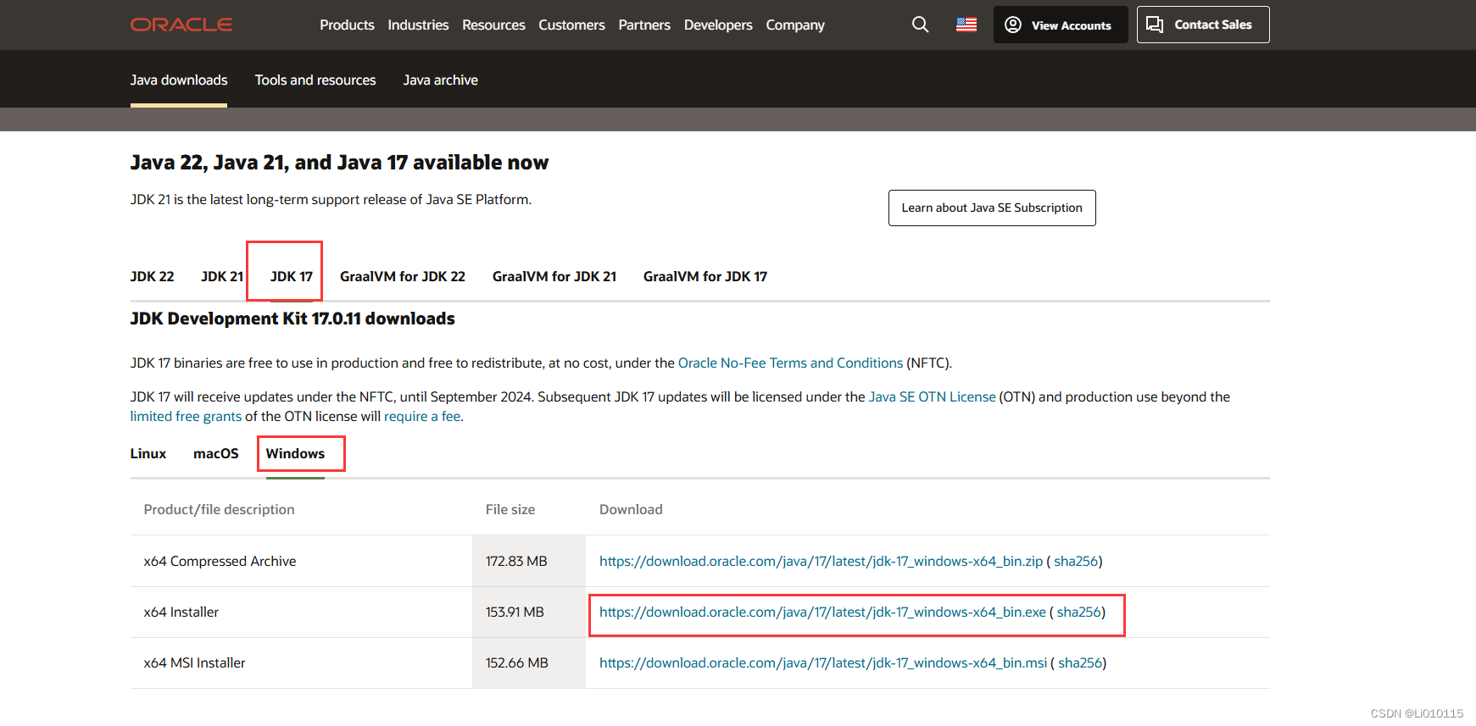The height and width of the screenshot is (726, 1476).
Task: Open the Java SE OTN License link
Action: tap(933, 396)
